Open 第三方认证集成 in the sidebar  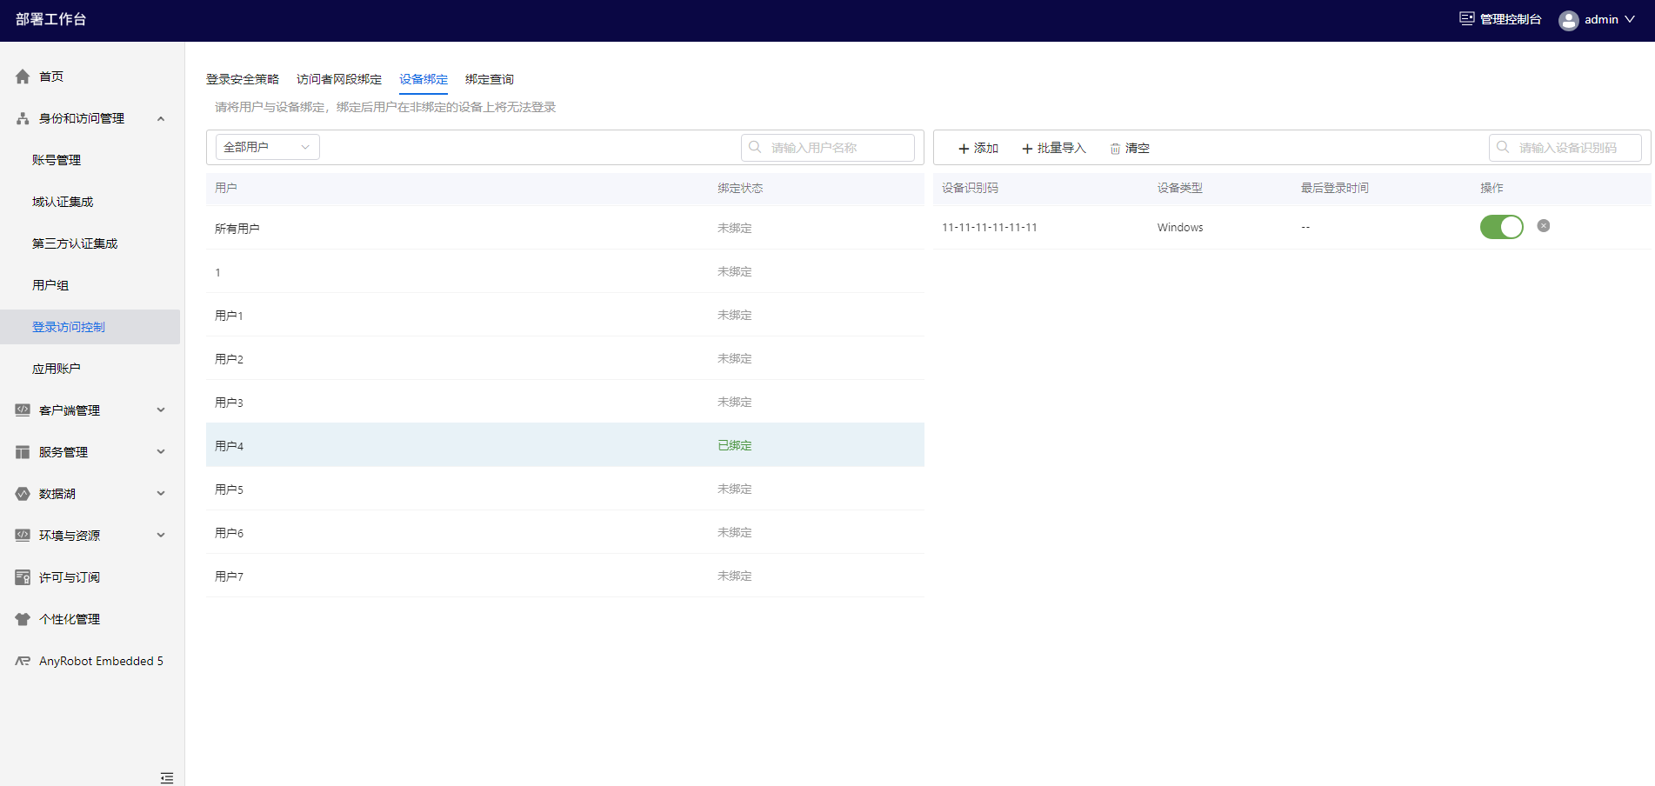coord(75,243)
